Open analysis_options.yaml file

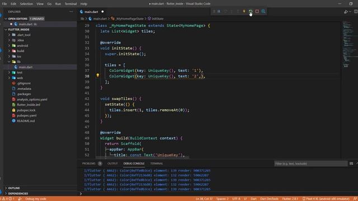32,99
